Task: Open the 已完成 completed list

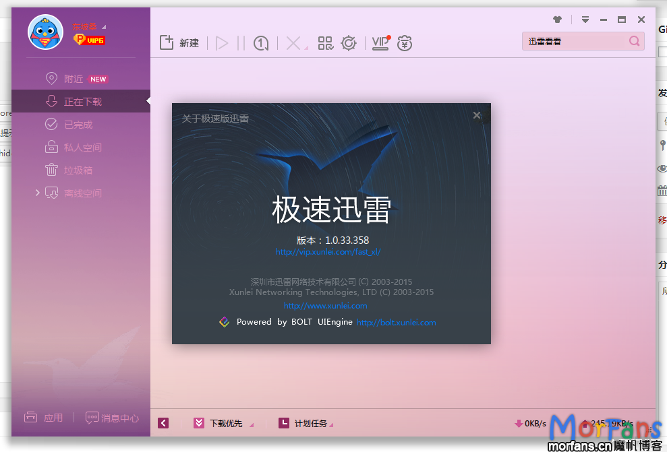Action: coord(78,125)
